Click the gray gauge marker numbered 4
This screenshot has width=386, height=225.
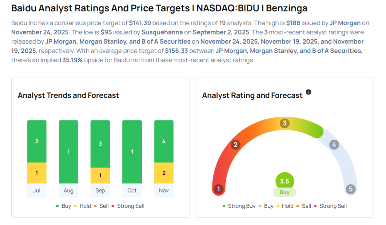pyautogui.click(x=334, y=145)
